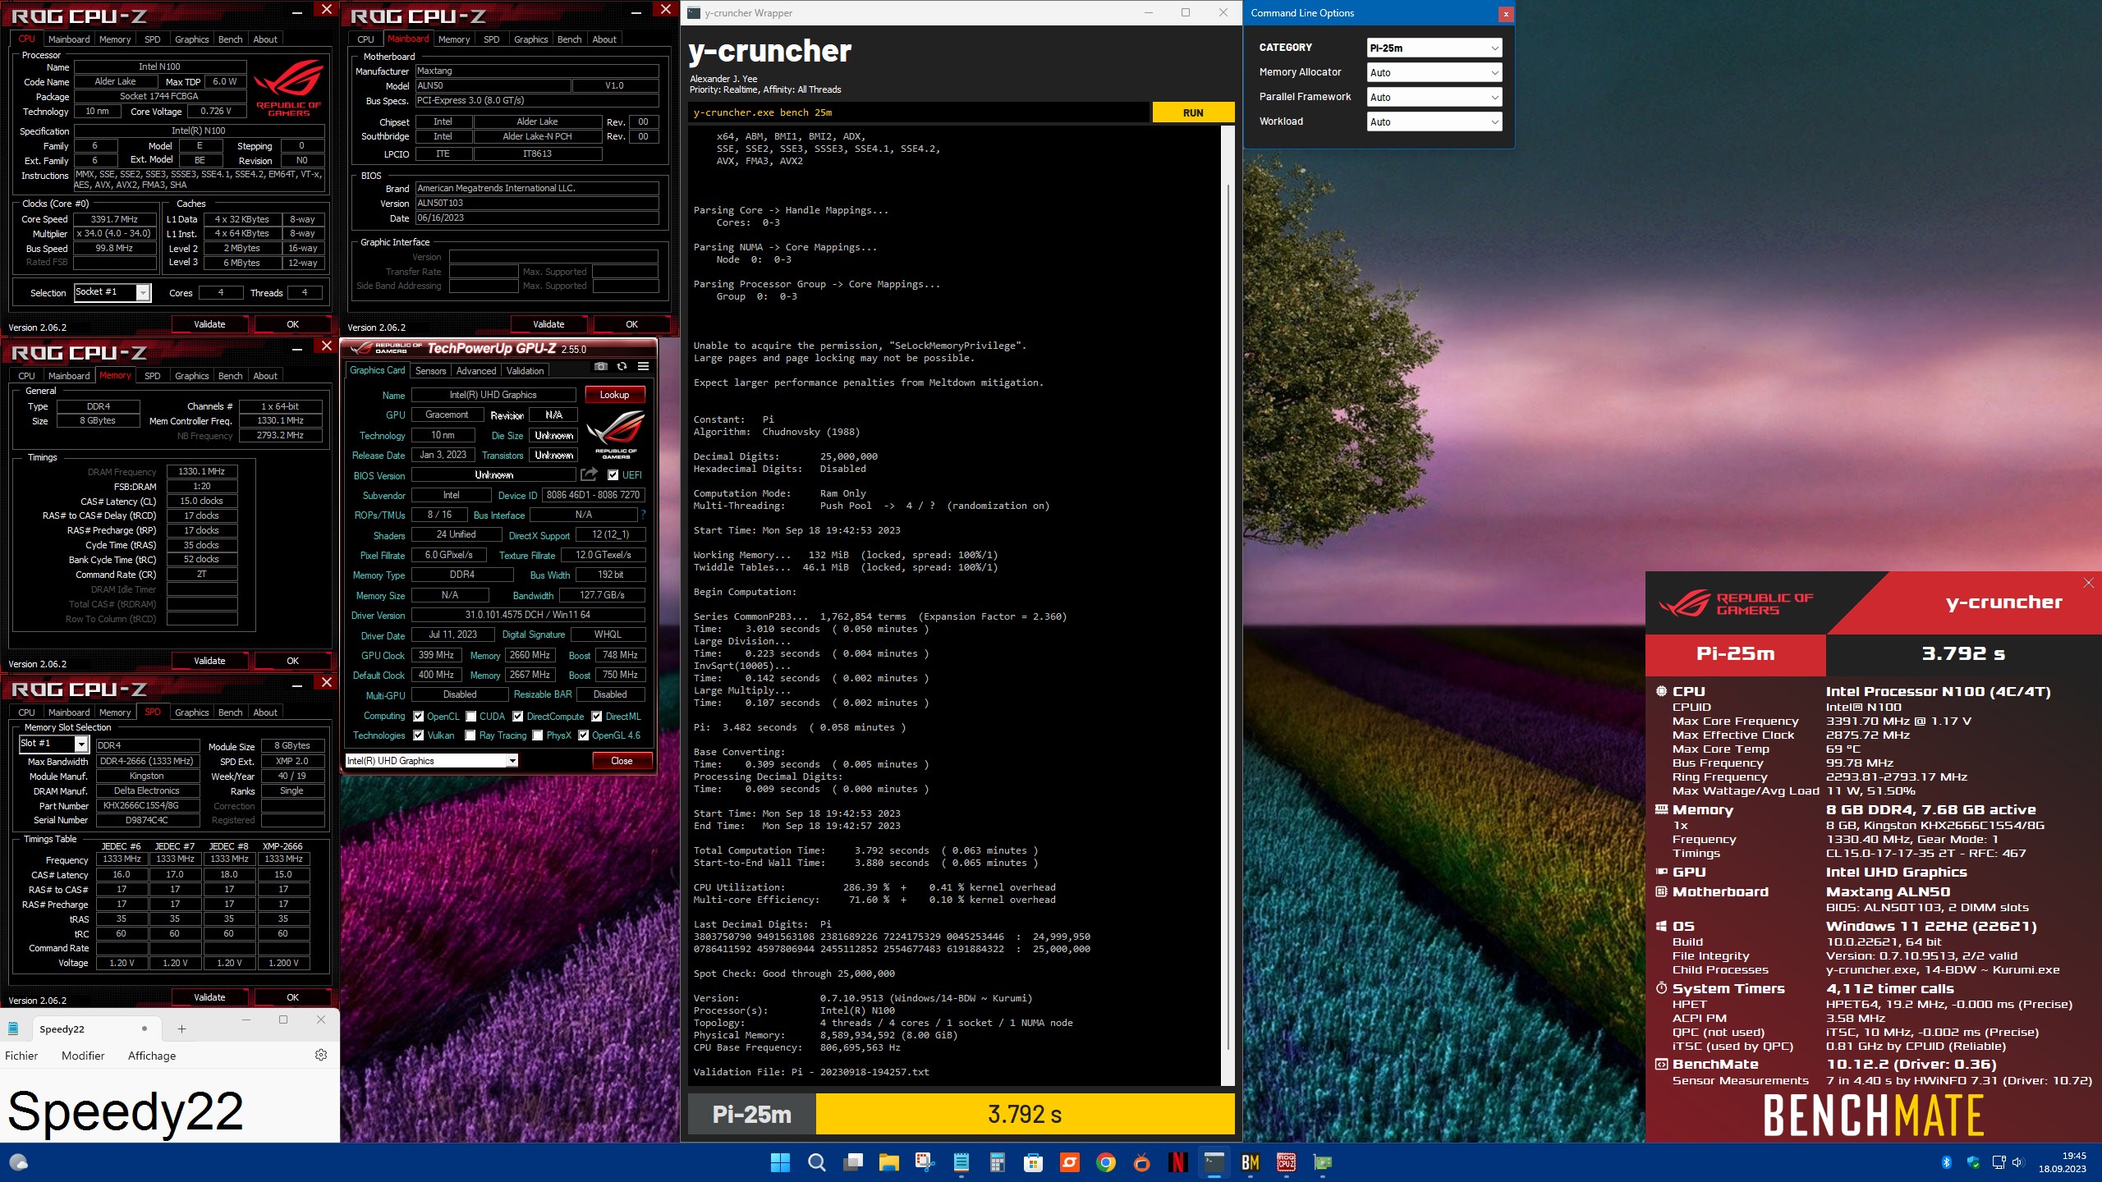This screenshot has width=2102, height=1182.
Task: Add a new tab in Notepad
Action: coord(181,1029)
